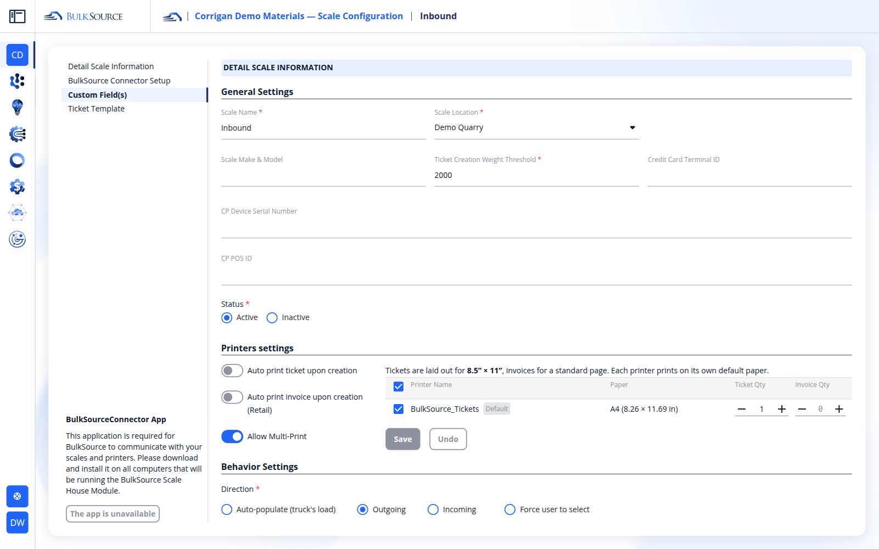Image resolution: width=879 pixels, height=549 pixels.
Task: Open the puzzle lightbulb sidebar icon
Action: click(18, 107)
